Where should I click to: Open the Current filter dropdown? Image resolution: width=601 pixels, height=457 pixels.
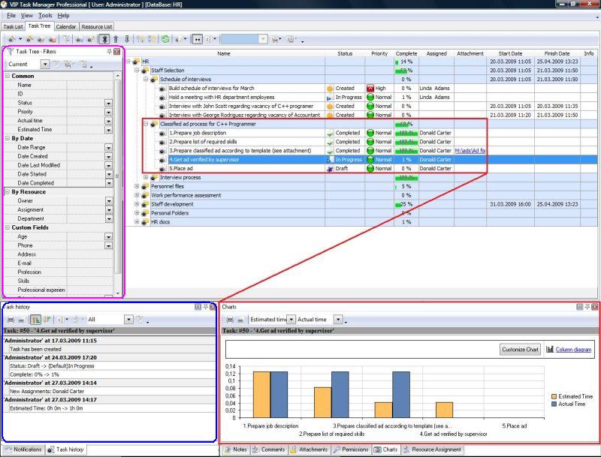coord(45,65)
